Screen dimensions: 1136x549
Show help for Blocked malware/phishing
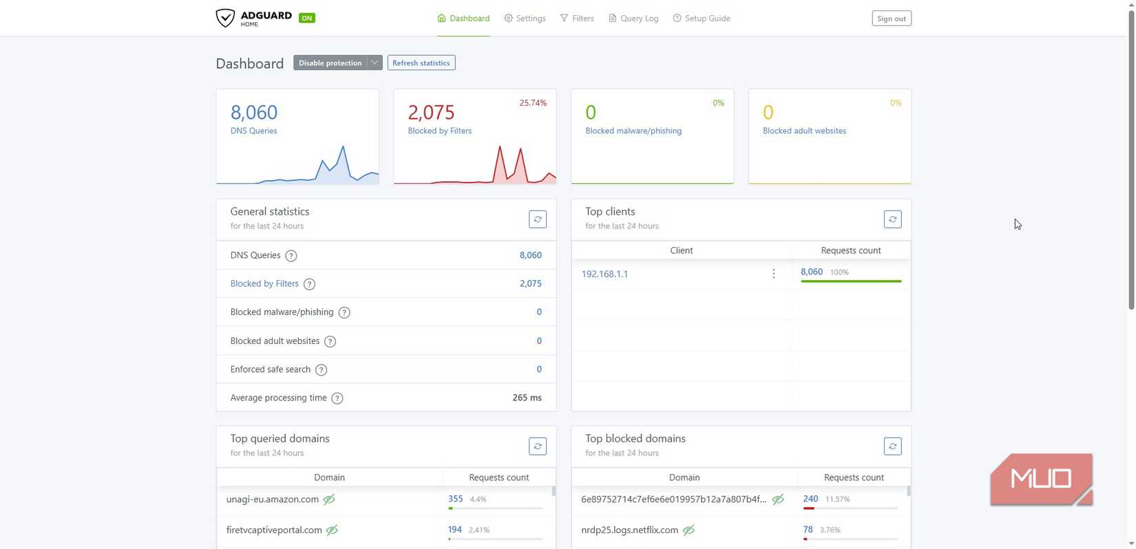(x=344, y=313)
